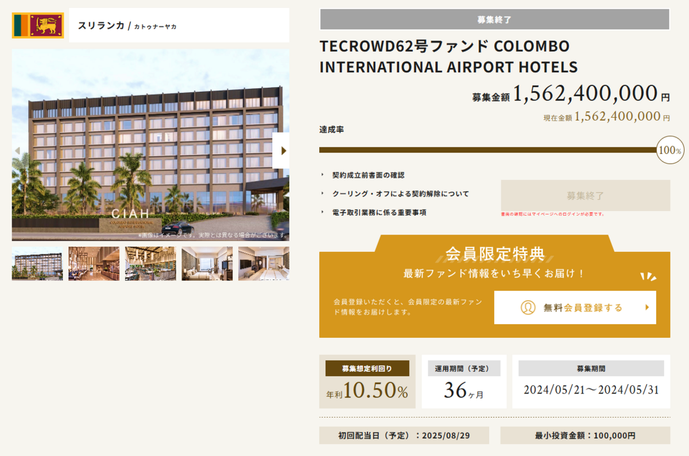Click the 募集期間 label

591,368
